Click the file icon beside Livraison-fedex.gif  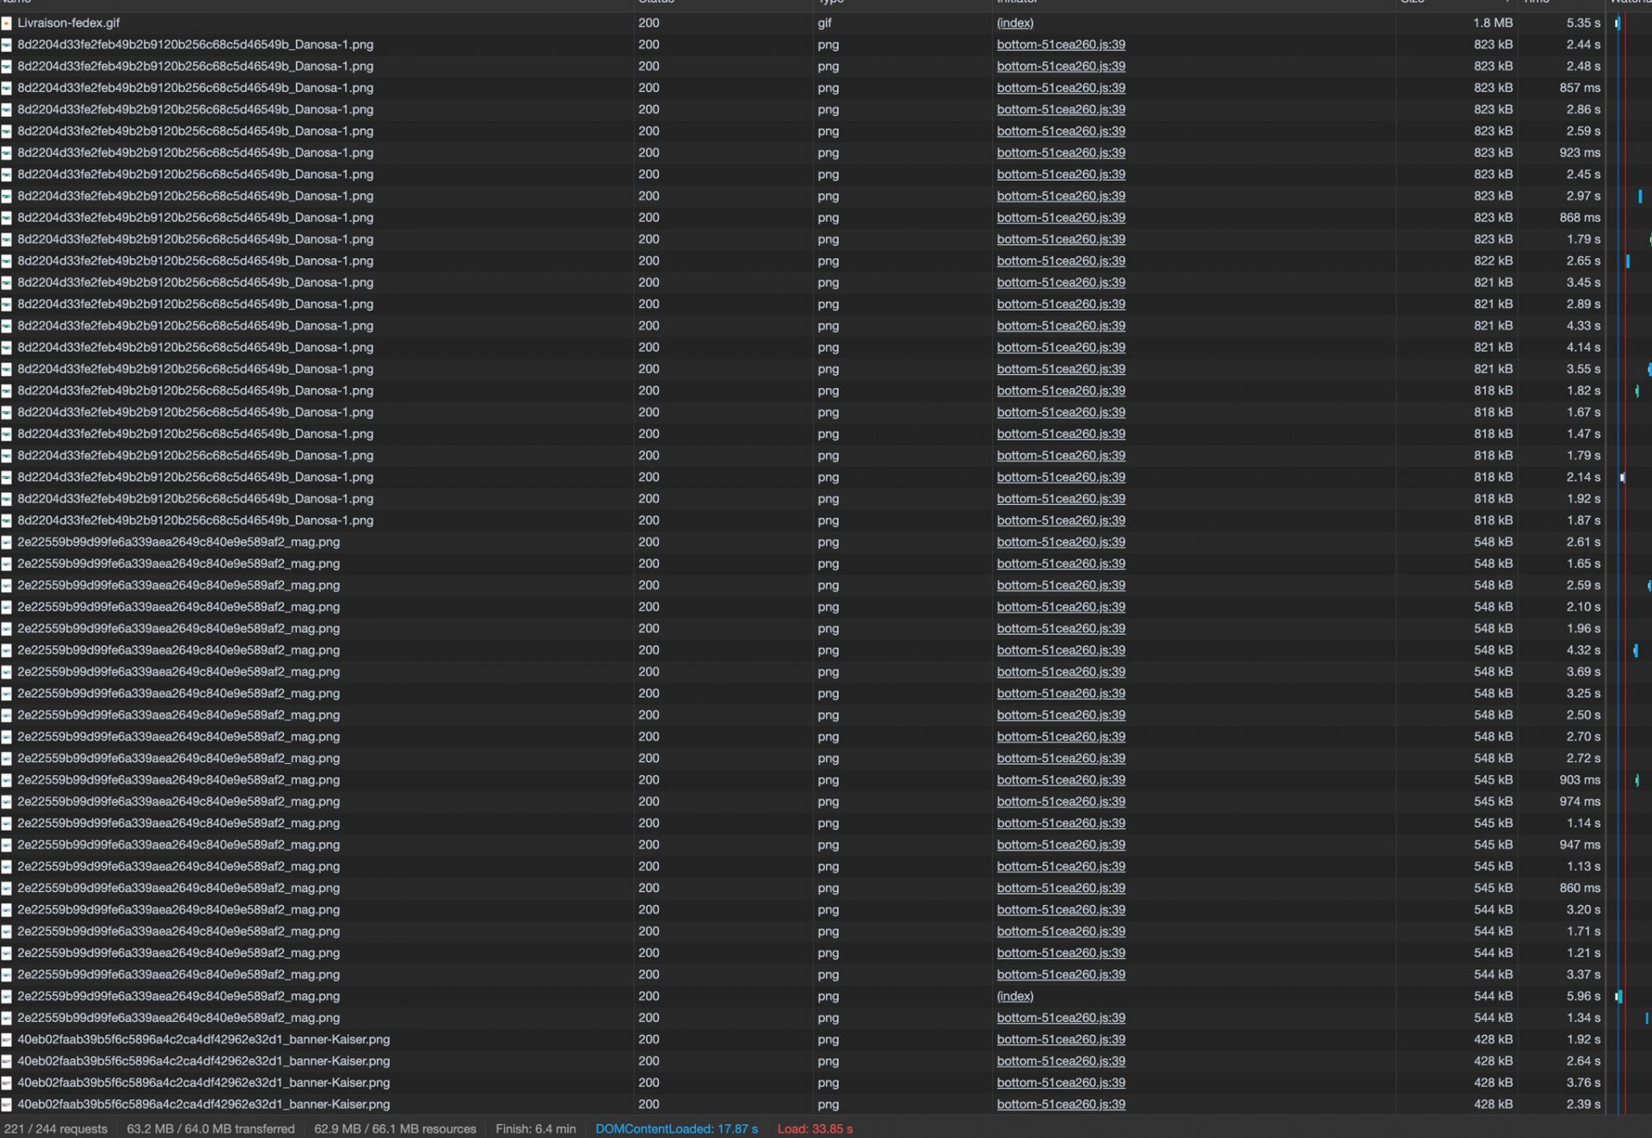(x=7, y=23)
